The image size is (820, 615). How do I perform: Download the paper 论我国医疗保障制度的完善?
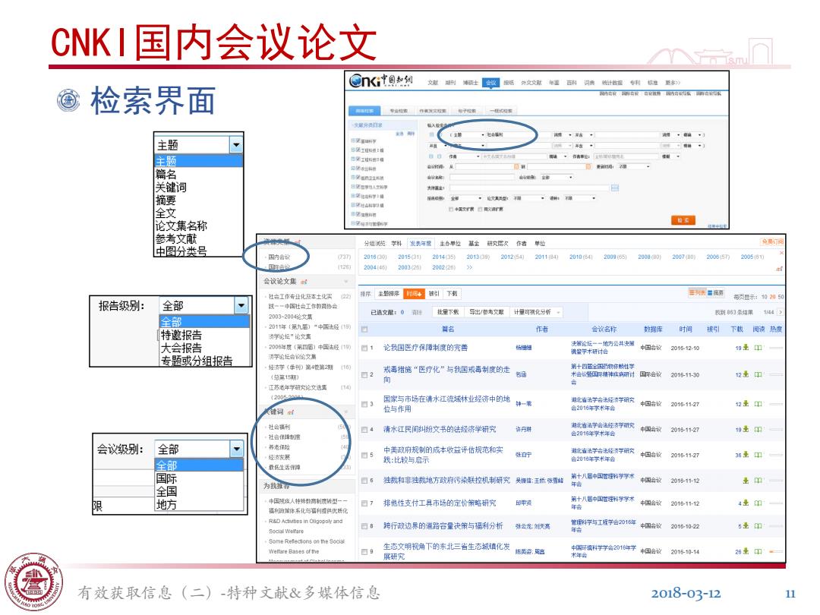[x=746, y=347]
